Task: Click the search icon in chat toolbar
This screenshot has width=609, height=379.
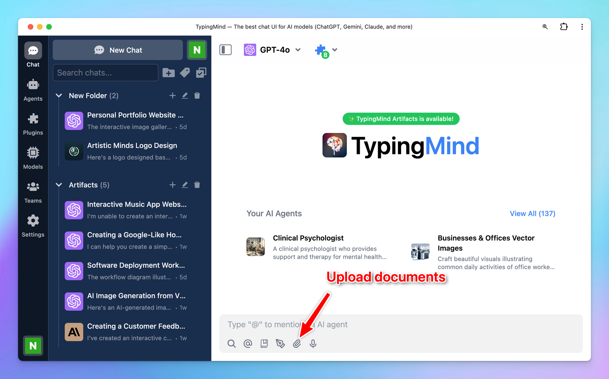Action: (x=231, y=344)
